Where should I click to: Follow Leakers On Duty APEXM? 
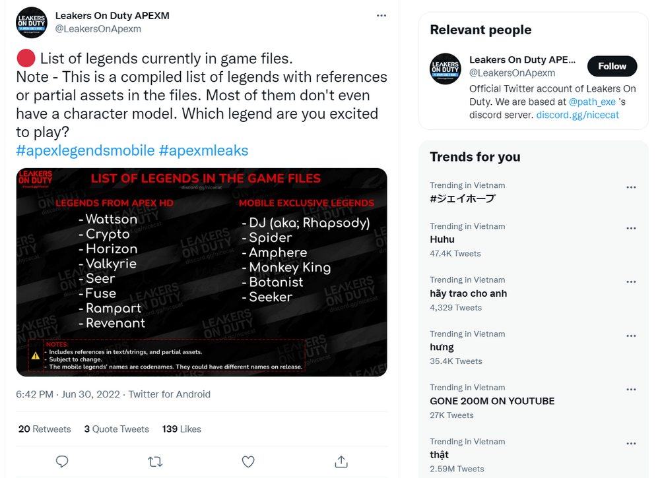point(612,66)
